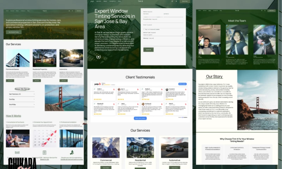Click Learn more under Commercial Spaces

click(10, 81)
